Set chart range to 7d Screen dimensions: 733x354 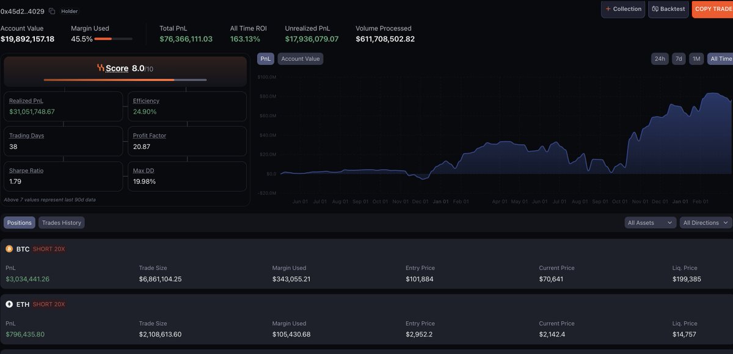click(679, 59)
